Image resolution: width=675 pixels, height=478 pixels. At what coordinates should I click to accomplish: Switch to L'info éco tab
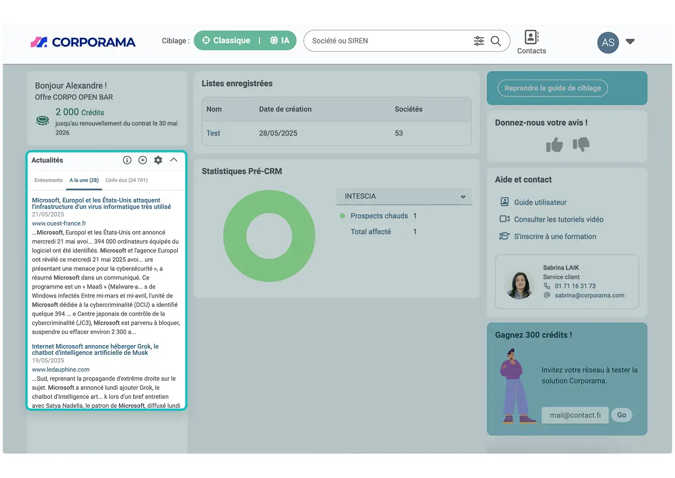point(127,181)
